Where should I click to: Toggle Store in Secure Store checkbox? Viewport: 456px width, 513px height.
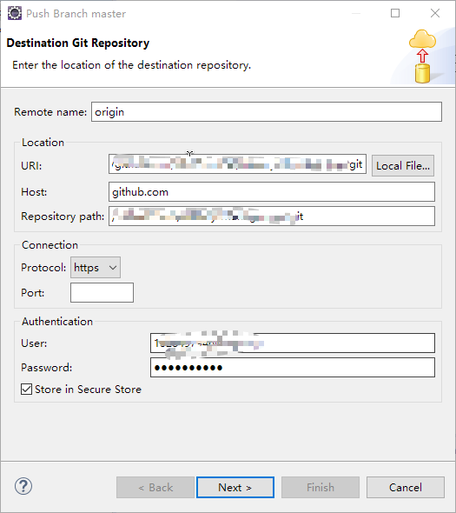(x=26, y=390)
